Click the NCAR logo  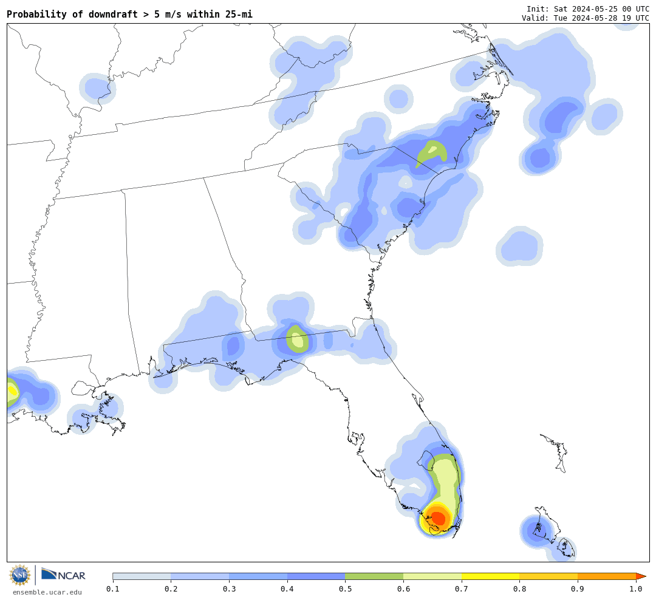64,574
